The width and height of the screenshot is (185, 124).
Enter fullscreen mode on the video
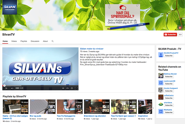pos(76,88)
